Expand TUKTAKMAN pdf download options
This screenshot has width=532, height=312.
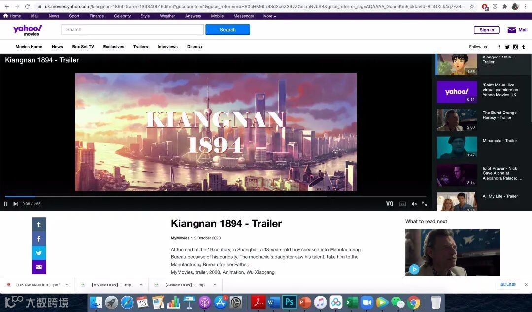pyautogui.click(x=67, y=285)
